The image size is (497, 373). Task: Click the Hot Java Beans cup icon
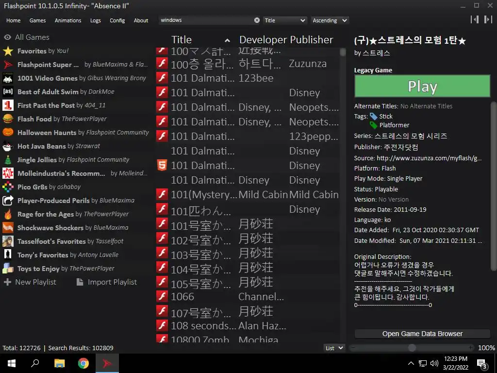(8, 146)
